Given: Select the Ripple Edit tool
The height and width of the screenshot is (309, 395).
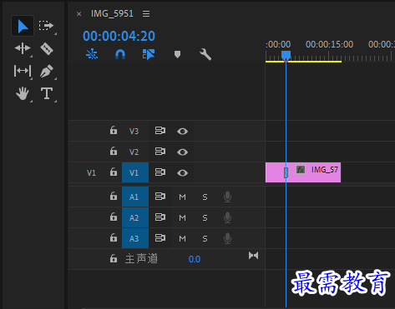Looking at the screenshot, I should pyautogui.click(x=23, y=48).
